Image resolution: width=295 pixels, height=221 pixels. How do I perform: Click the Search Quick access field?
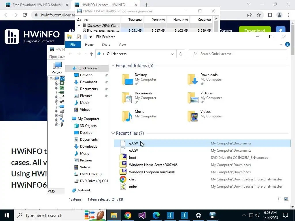click(238, 54)
